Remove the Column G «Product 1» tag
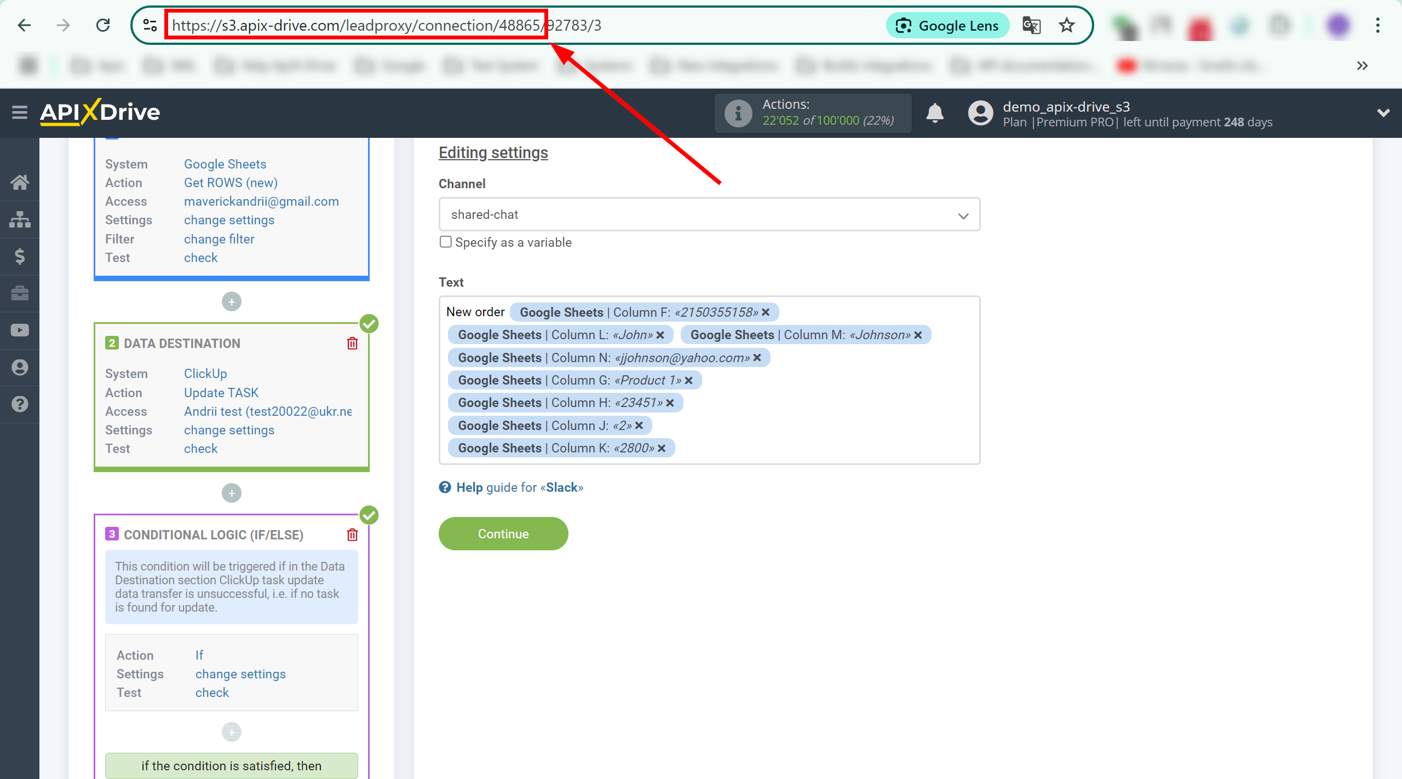The image size is (1402, 779). click(688, 380)
